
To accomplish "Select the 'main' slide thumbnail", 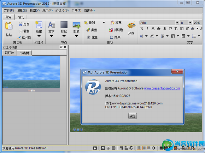I will pyautogui.click(x=31, y=74).
